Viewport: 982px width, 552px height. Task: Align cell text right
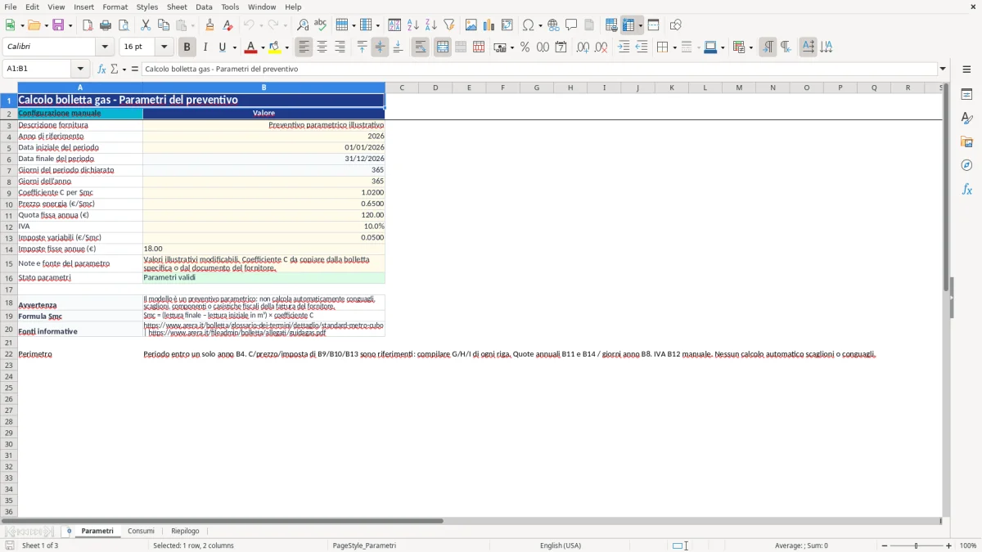pos(340,47)
